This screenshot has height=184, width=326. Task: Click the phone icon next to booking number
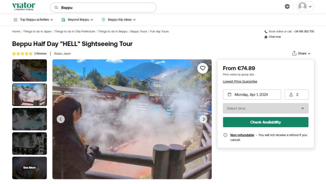(266, 31)
